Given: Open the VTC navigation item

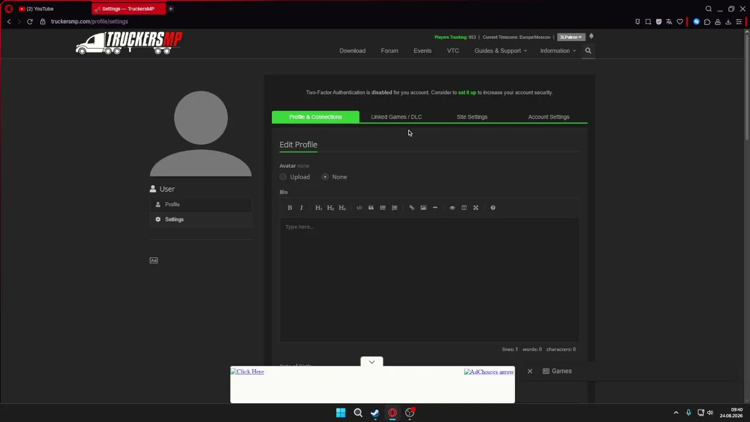Looking at the screenshot, I should pos(453,50).
